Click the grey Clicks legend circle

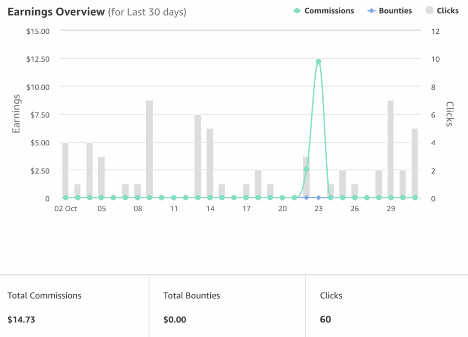point(429,11)
